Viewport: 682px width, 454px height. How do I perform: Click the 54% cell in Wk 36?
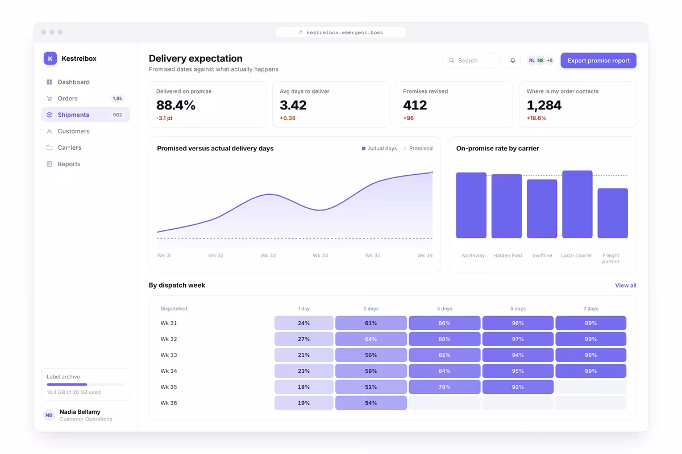(x=371, y=403)
